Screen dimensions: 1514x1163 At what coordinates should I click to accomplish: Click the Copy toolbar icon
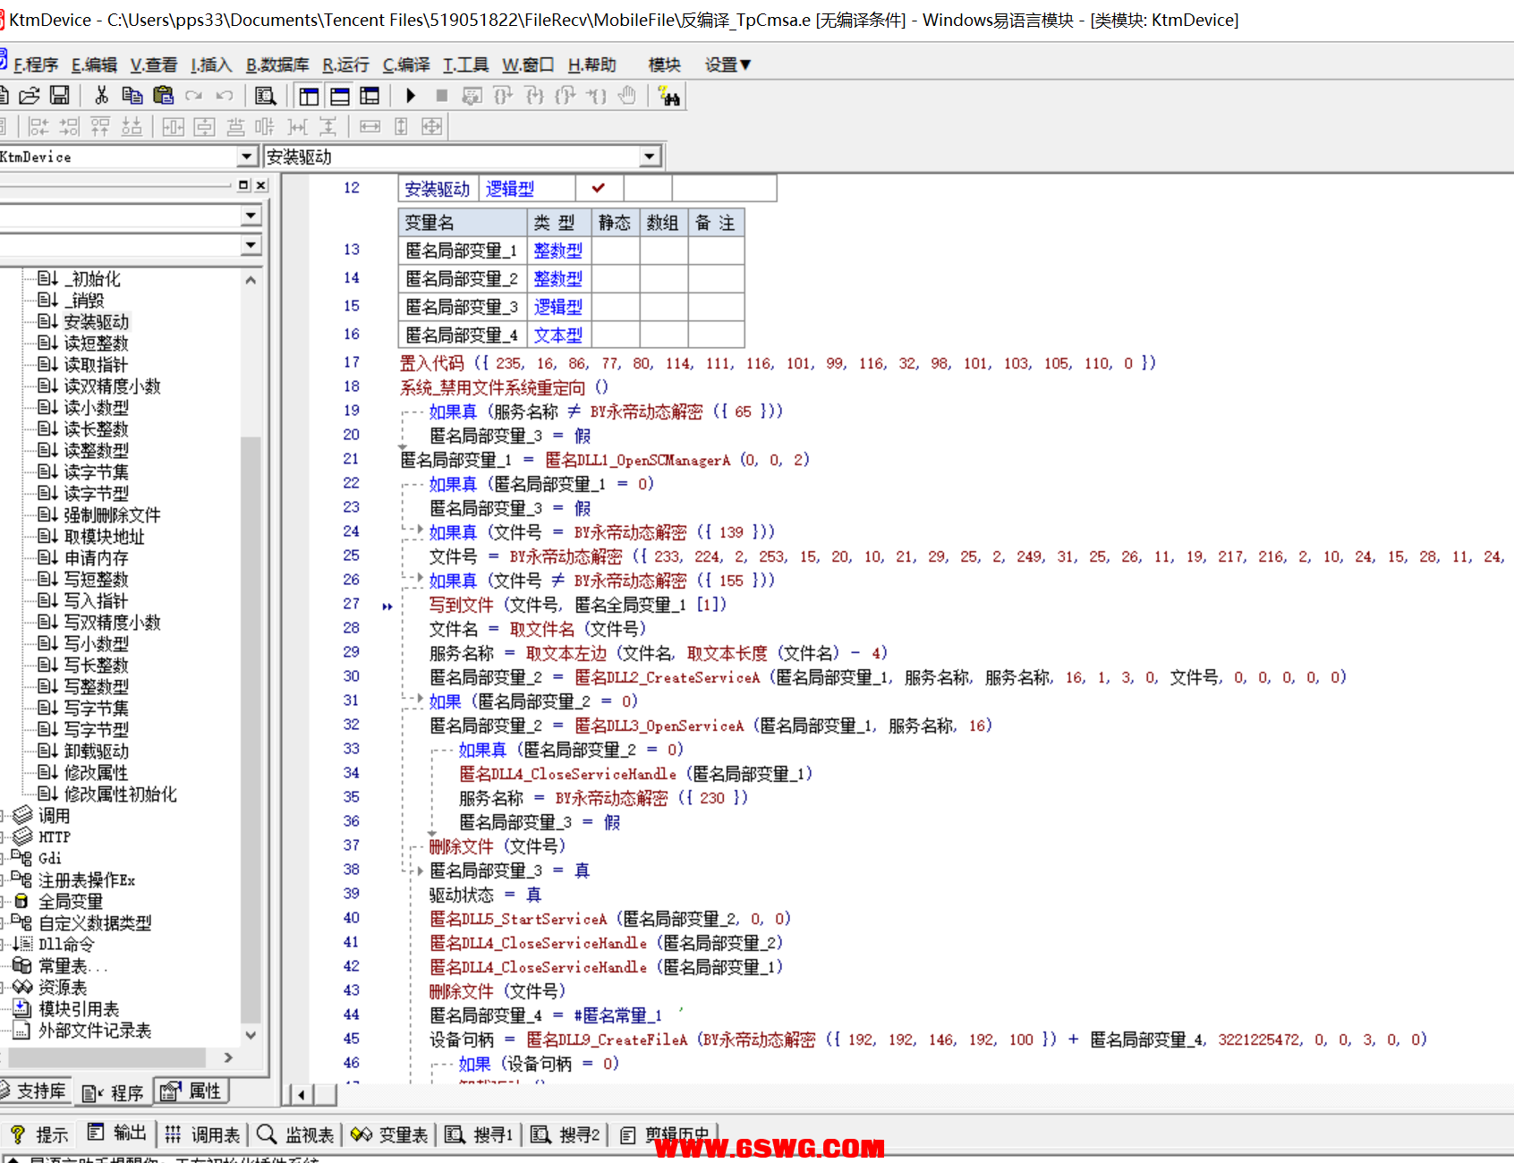(132, 96)
